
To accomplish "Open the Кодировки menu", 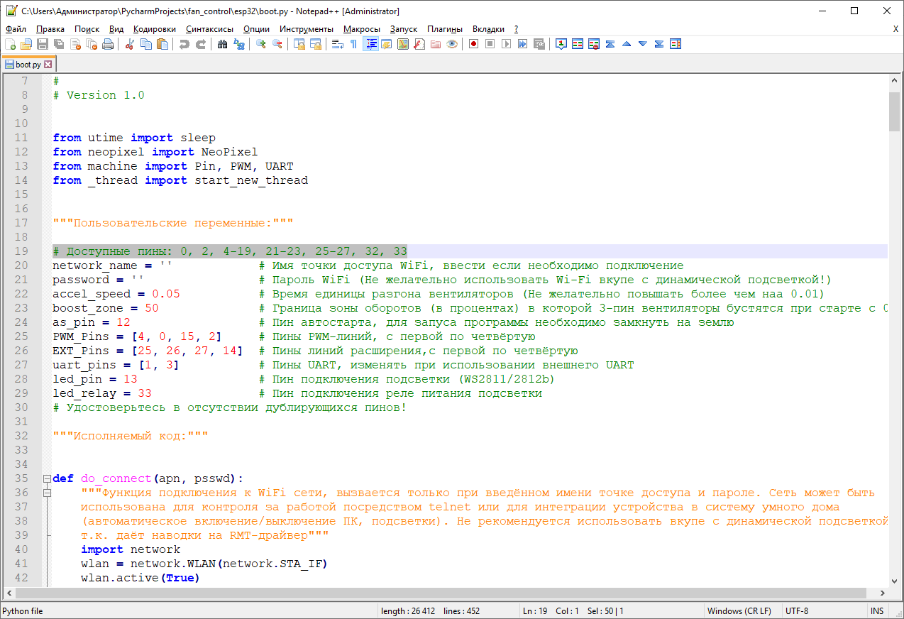I will (154, 29).
